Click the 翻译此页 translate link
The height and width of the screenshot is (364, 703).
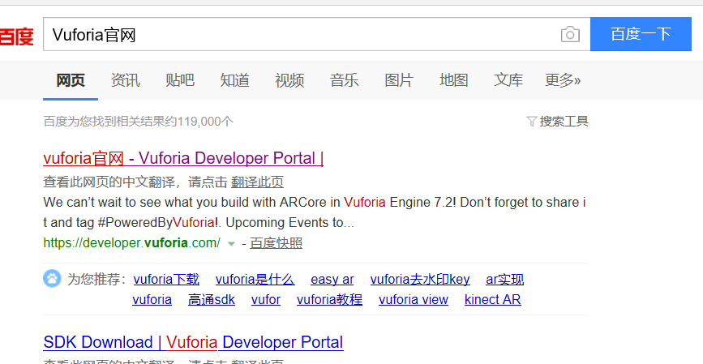pyautogui.click(x=257, y=182)
